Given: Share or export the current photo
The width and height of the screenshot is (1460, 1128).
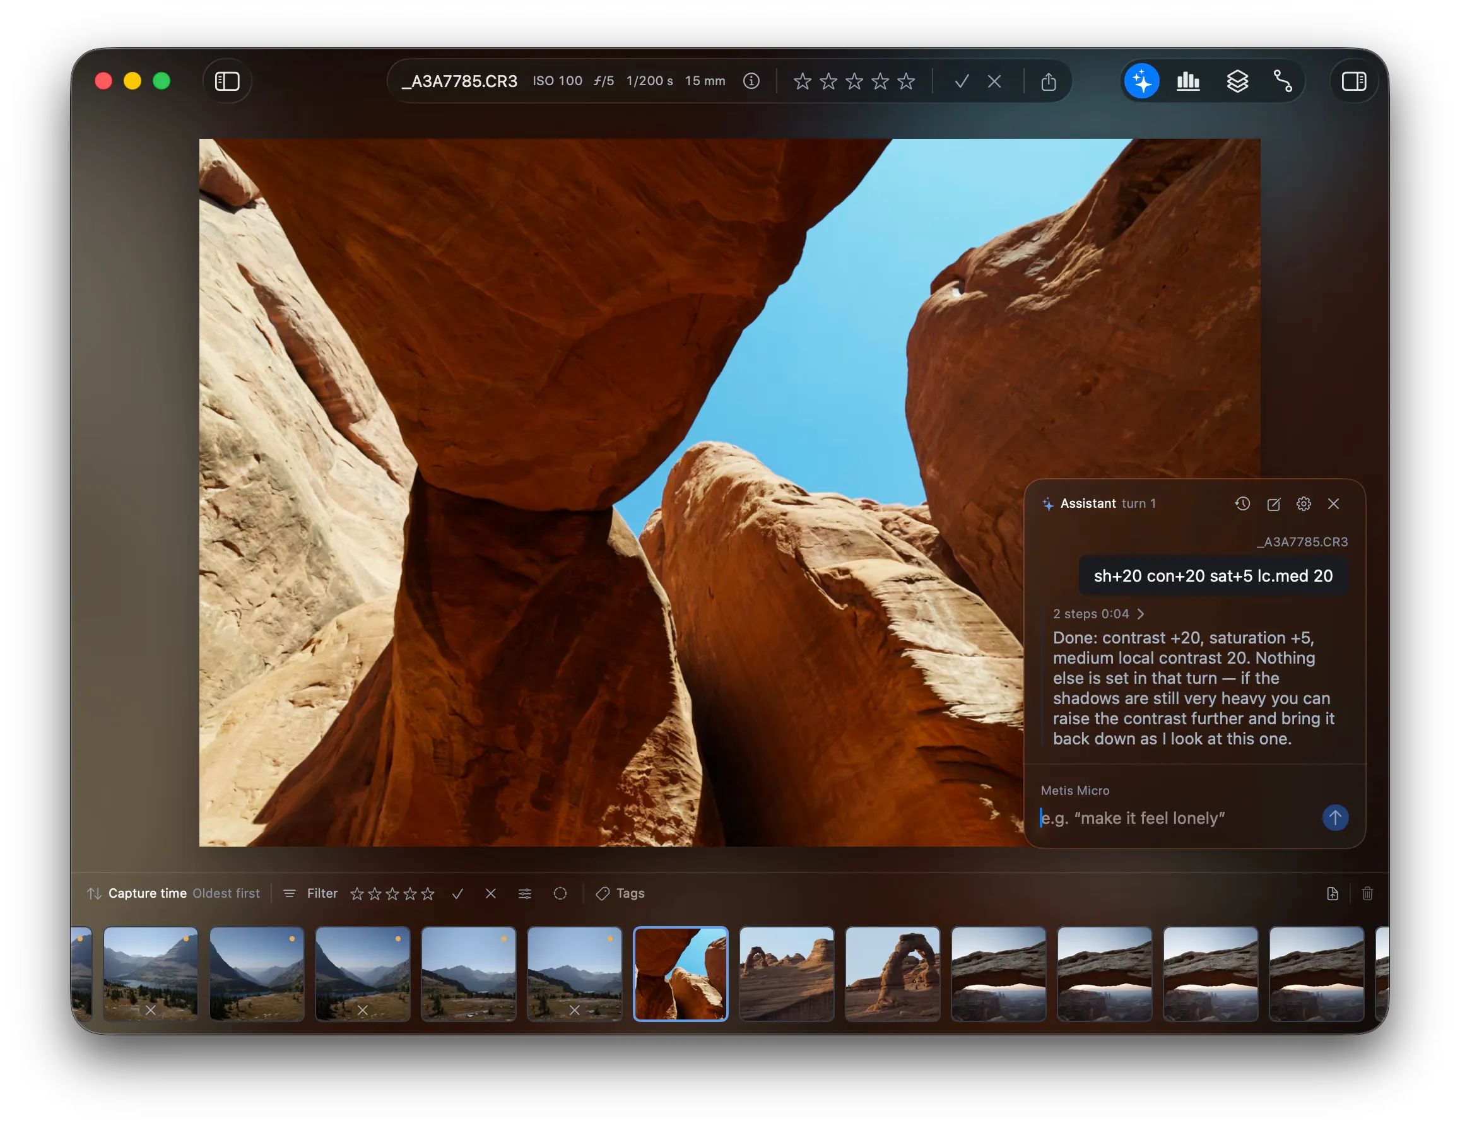Looking at the screenshot, I should click(1048, 81).
